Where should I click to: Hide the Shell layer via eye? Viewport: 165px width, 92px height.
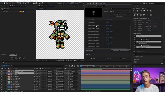point(1,89)
